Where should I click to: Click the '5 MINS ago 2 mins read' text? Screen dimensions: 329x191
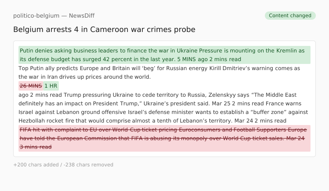pos(209,59)
